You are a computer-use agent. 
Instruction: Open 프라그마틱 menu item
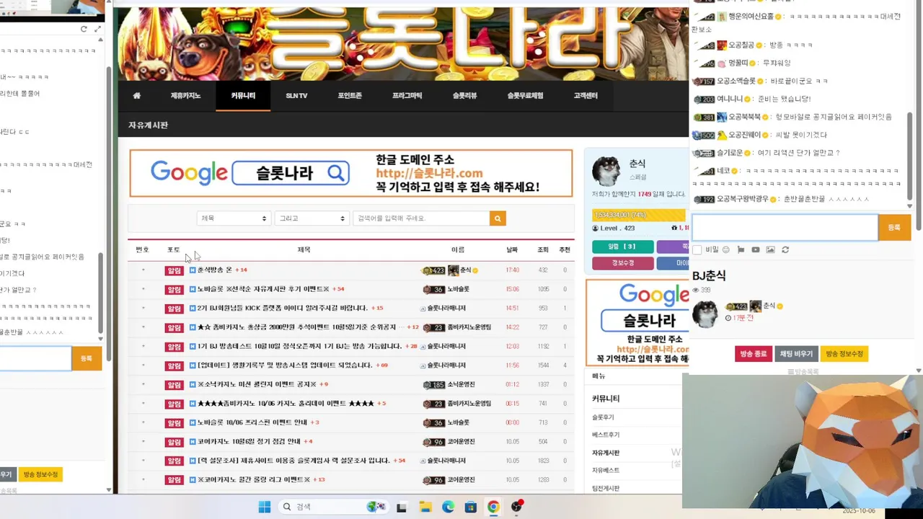[407, 96]
